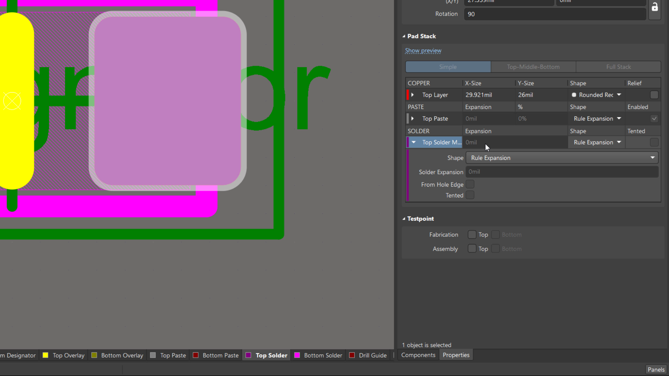
Task: Check the Fabrication Top testpoint box
Action: tap(472, 235)
